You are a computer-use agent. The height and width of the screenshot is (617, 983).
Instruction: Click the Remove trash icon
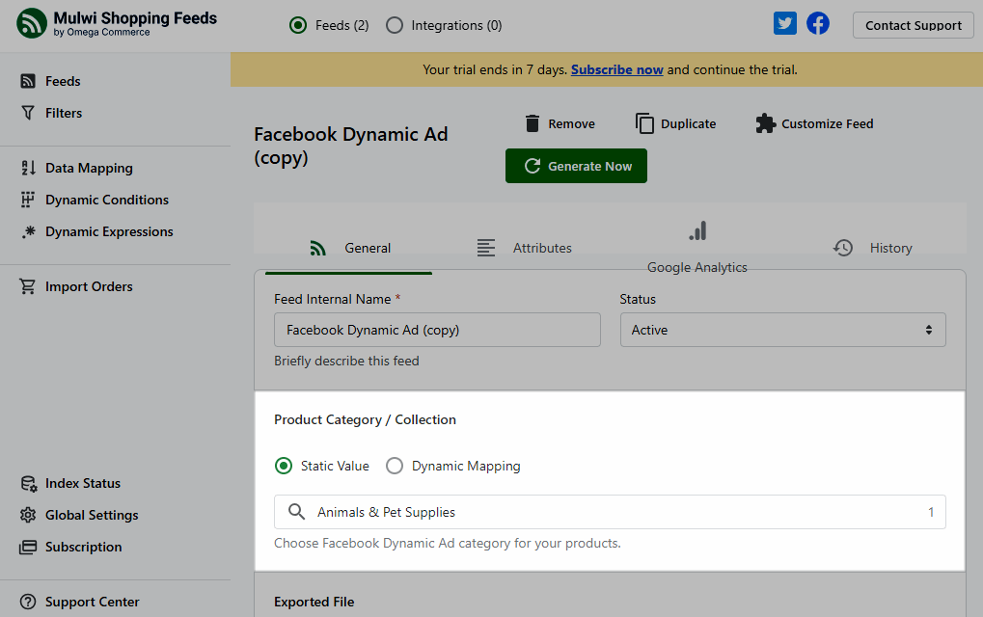coord(532,123)
